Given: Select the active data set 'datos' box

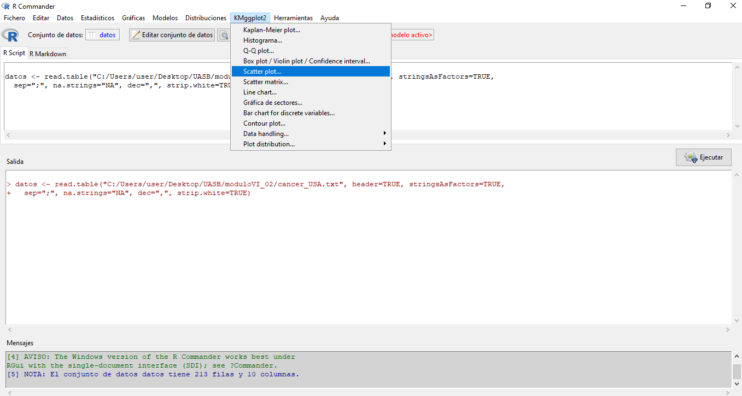Looking at the screenshot, I should coord(102,35).
